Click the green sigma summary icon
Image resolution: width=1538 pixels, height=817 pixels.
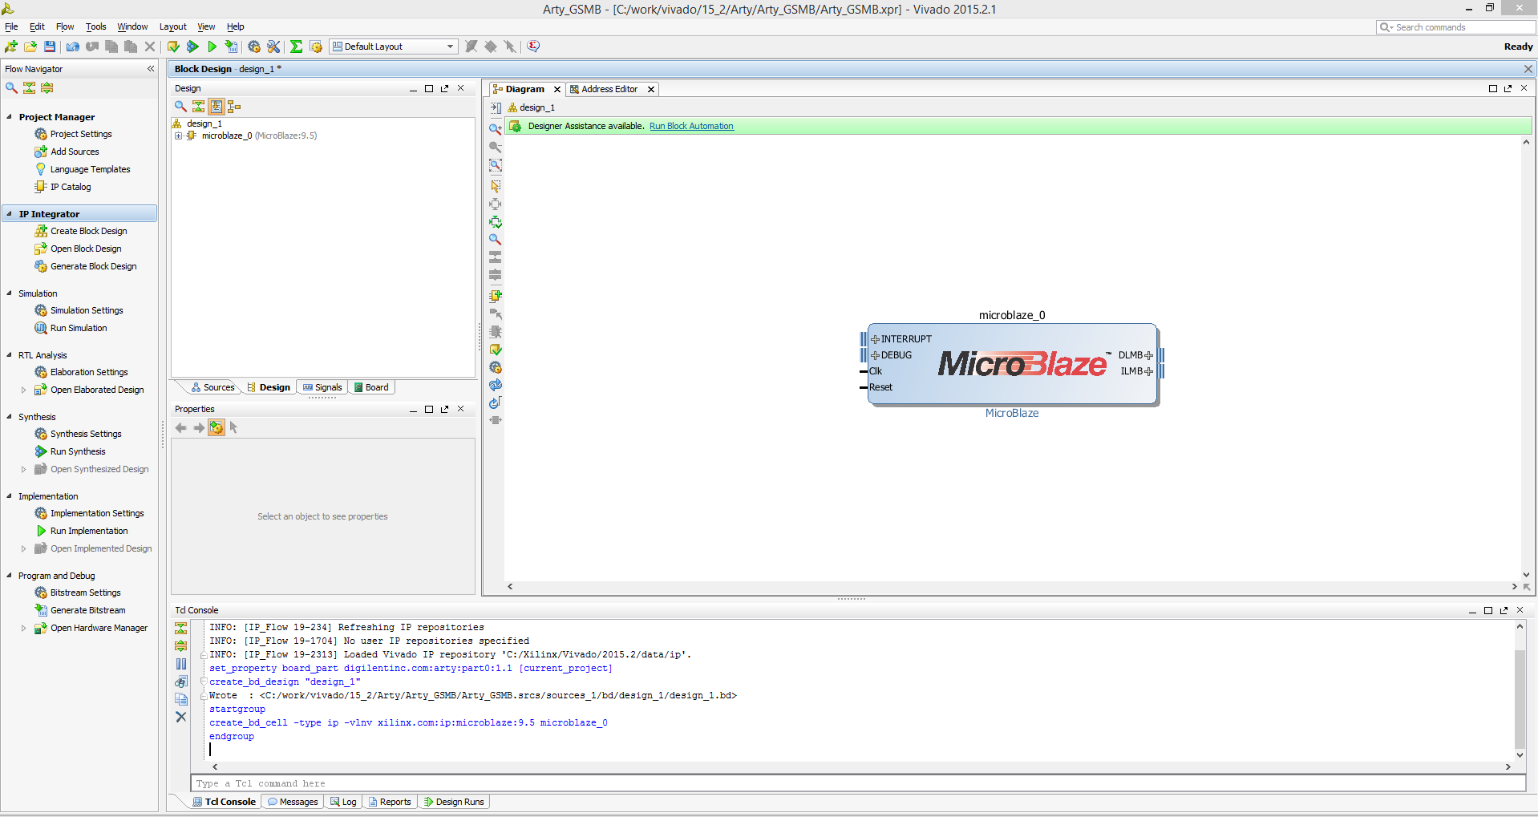coord(296,47)
